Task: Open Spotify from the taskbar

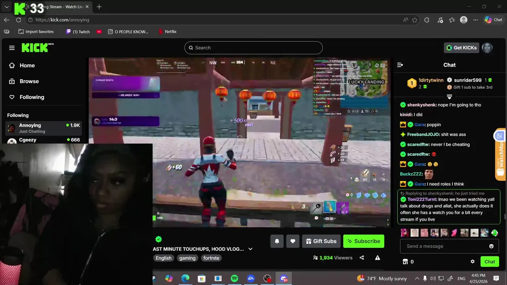Action: click(x=234, y=279)
